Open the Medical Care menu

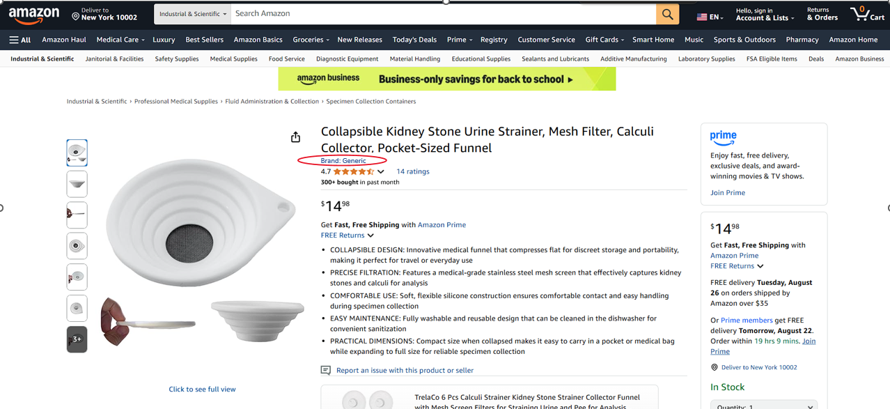tap(120, 40)
